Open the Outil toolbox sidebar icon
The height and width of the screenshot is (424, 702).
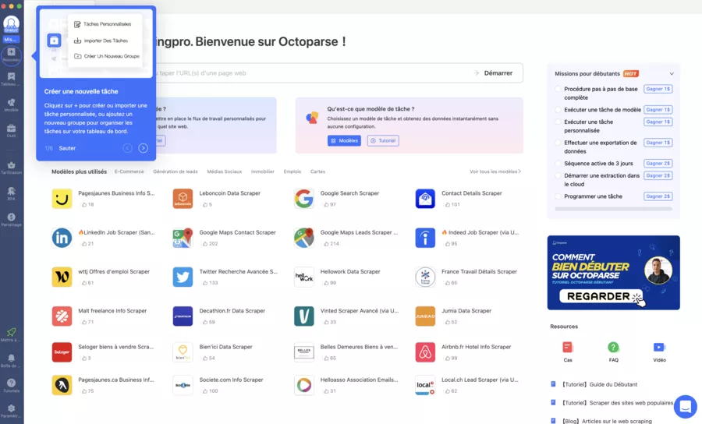pos(11,130)
